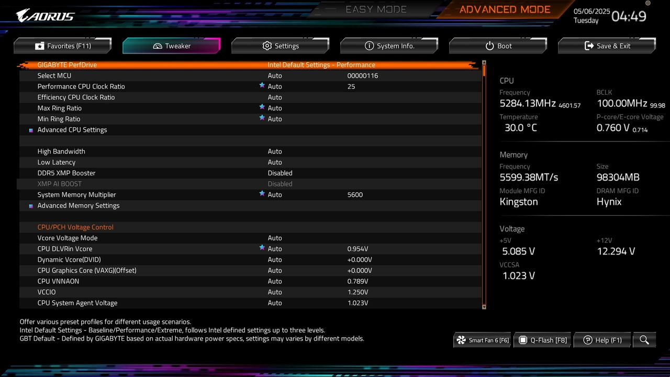Screen dimensions: 670x377
Task: Click the star beside System Memory Multiplier
Action: [262, 194]
